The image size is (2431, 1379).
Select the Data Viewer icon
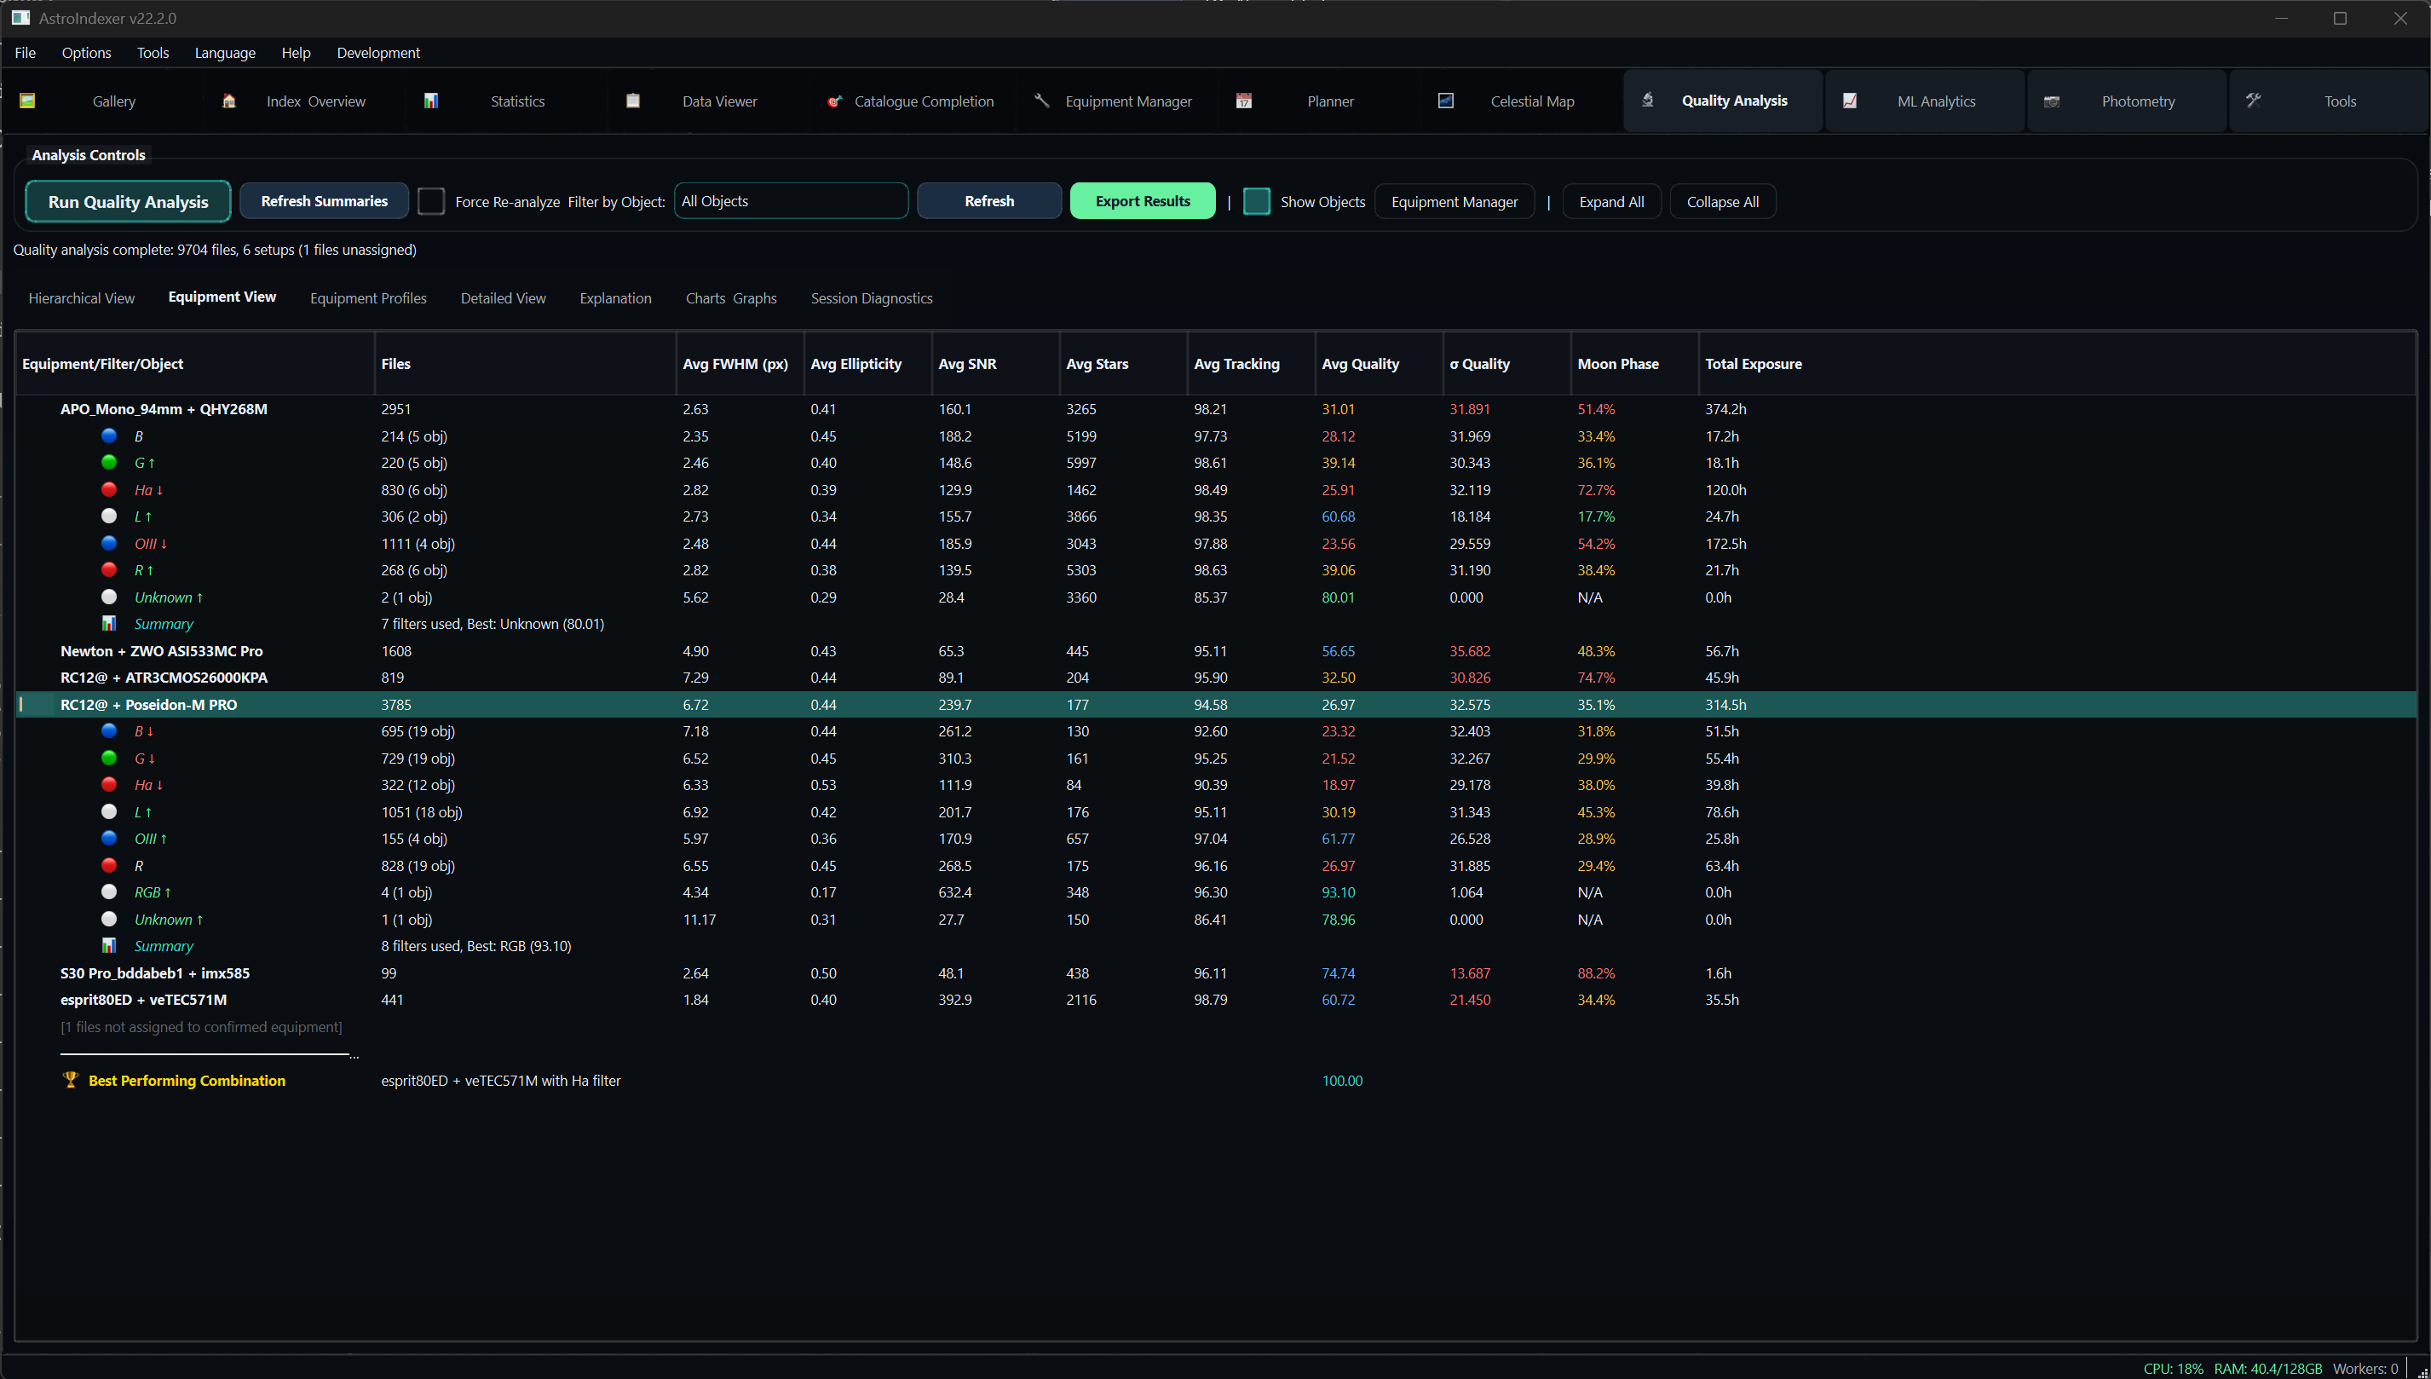tap(634, 101)
